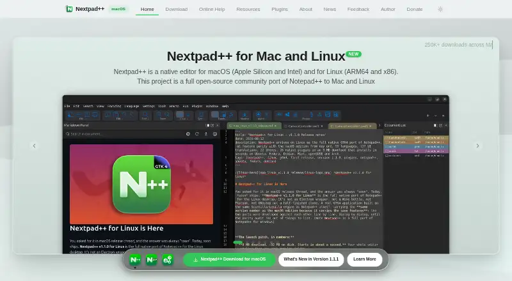Go to the Download page
Viewport: 512px width, 281px height.
[177, 9]
